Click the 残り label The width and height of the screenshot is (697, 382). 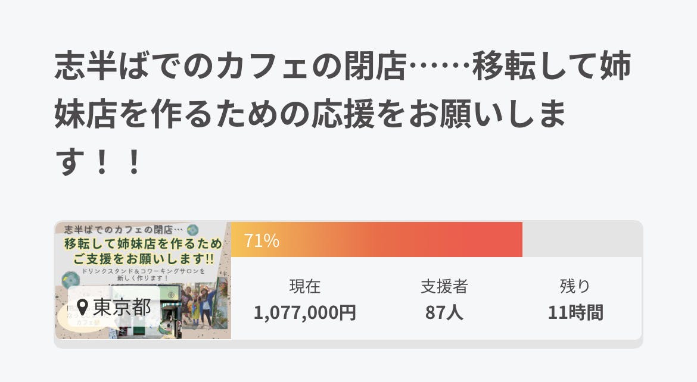(575, 287)
